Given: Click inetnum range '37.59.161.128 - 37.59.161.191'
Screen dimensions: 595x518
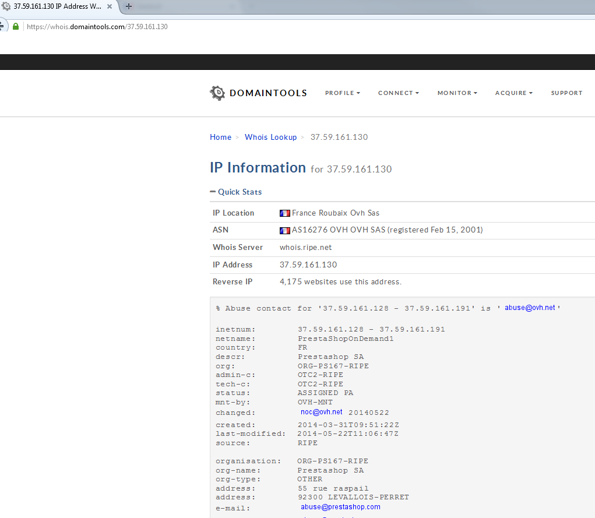Looking at the screenshot, I should (371, 329).
